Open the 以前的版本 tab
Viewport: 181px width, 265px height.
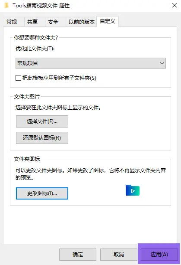tap(81, 22)
